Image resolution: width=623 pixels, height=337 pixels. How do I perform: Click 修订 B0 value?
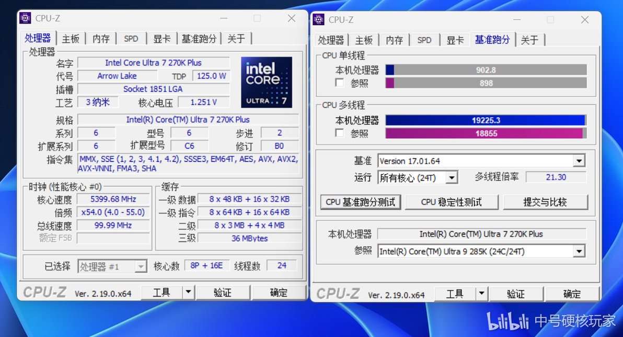[279, 146]
